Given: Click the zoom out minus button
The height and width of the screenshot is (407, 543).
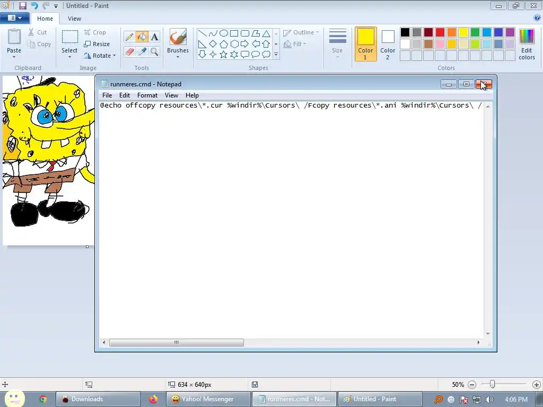Looking at the screenshot, I should coord(471,385).
